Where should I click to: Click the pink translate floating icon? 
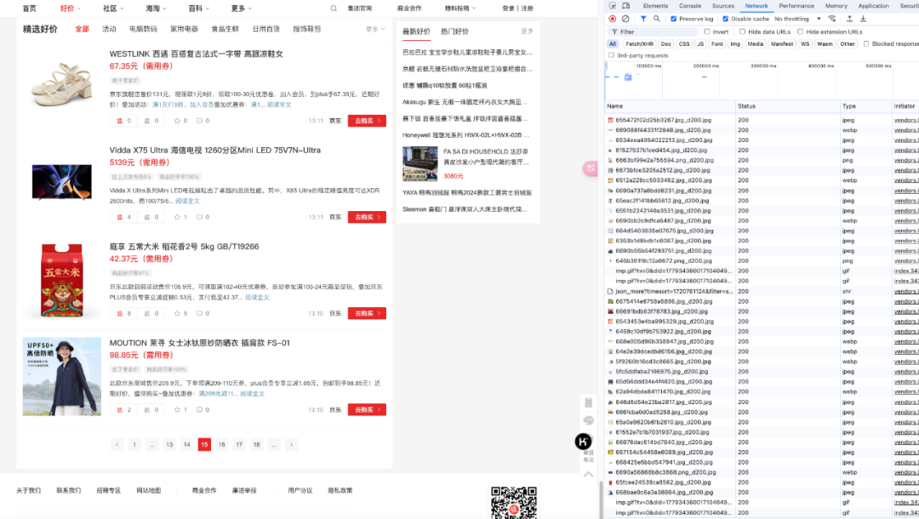590,168
